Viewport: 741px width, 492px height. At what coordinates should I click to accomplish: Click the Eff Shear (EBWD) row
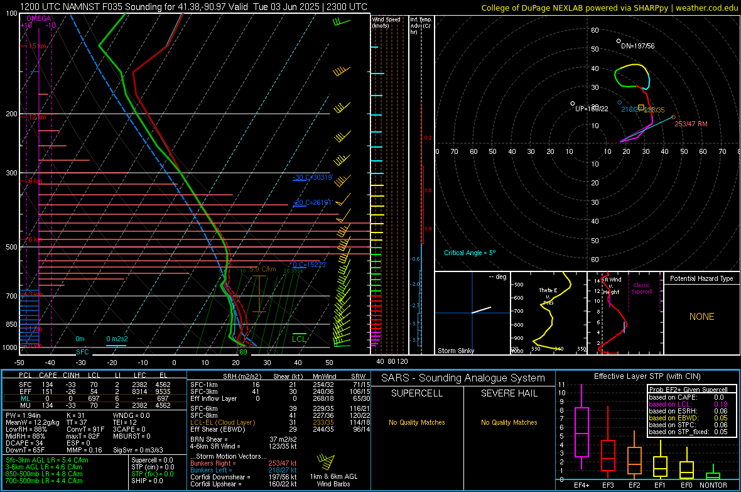280,430
